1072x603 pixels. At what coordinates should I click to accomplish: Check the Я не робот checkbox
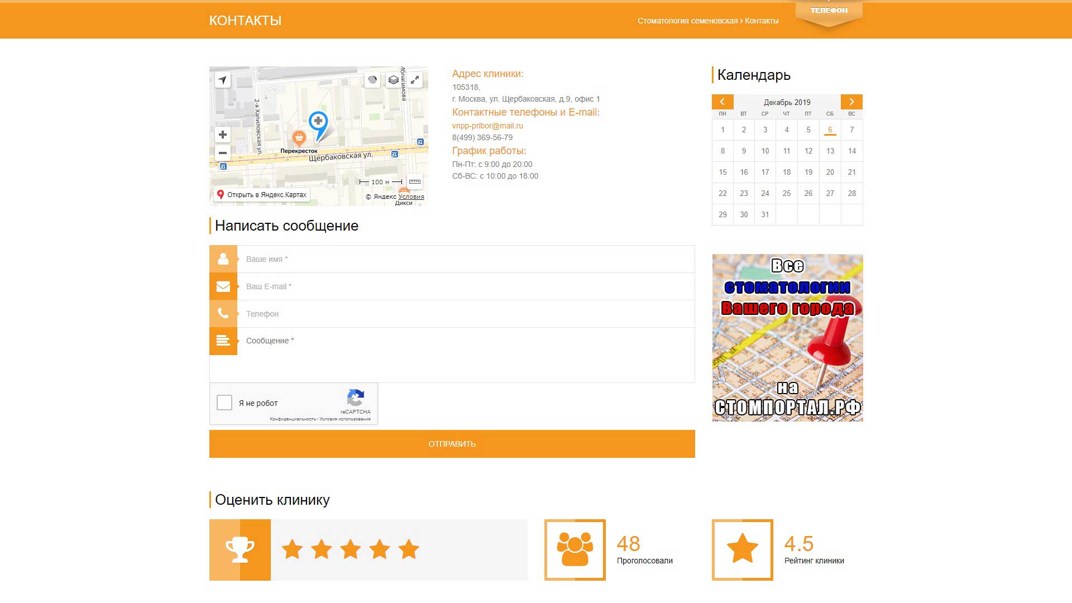pos(224,403)
